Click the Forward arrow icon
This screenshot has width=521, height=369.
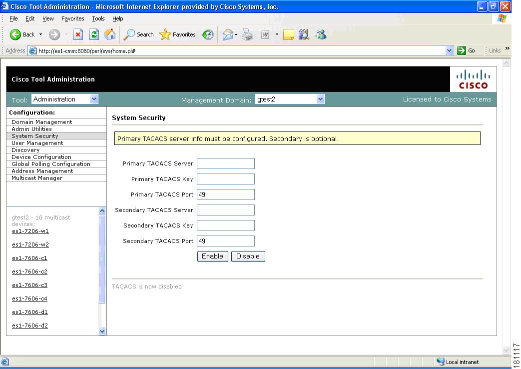54,34
